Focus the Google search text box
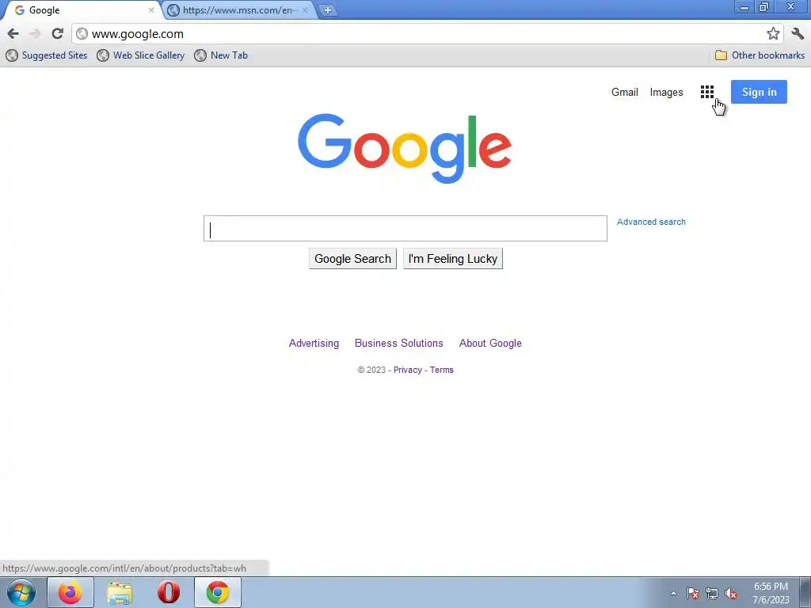The image size is (811, 608). [405, 229]
